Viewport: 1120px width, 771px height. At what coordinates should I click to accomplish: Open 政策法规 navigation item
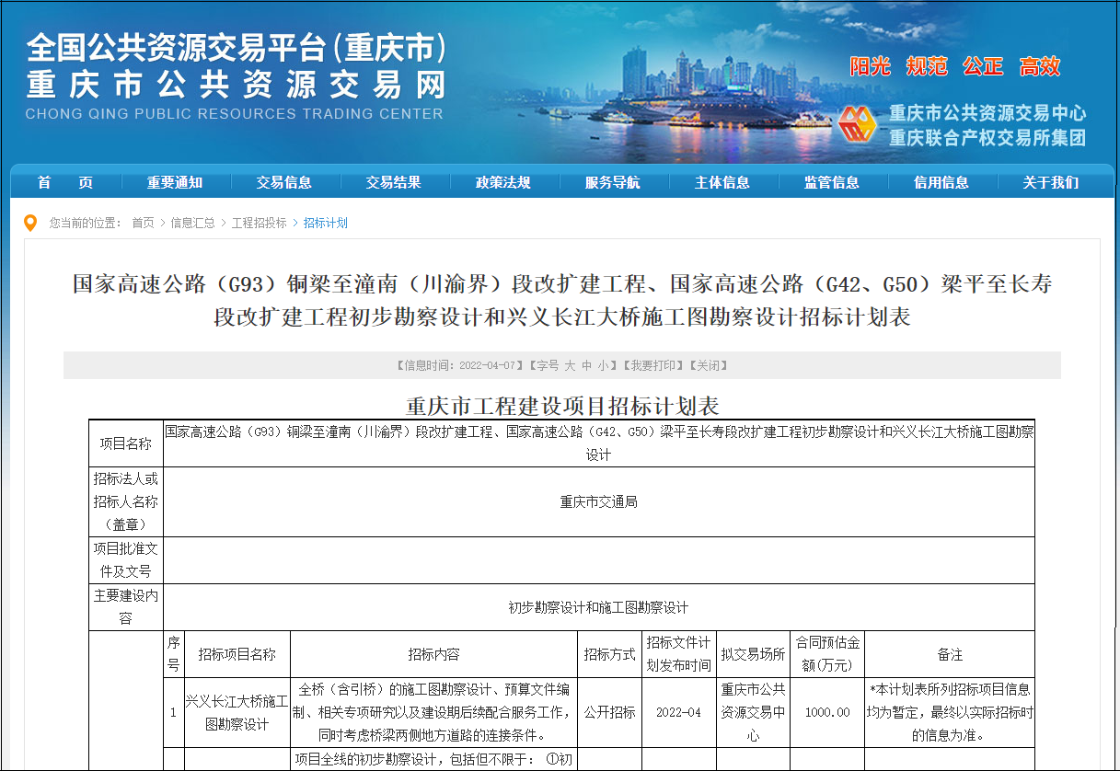pos(503,183)
